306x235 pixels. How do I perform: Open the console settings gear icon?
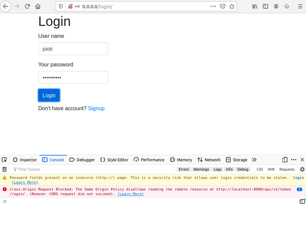point(302,169)
